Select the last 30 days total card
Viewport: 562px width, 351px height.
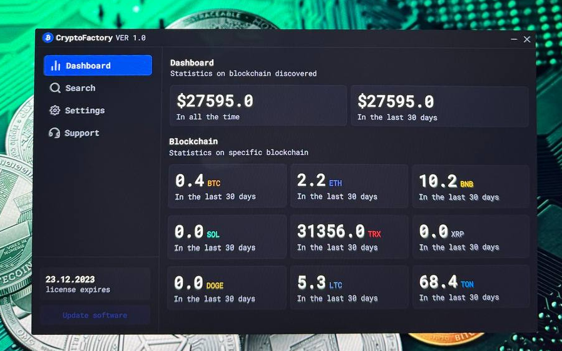click(x=439, y=106)
